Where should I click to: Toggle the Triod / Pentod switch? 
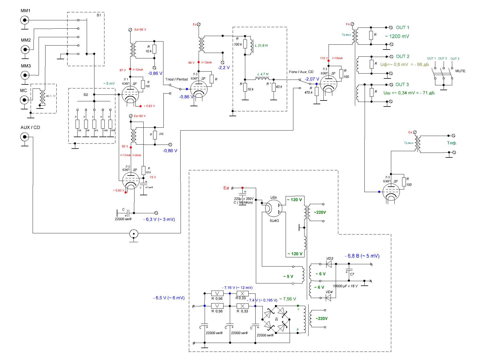[x=175, y=86]
